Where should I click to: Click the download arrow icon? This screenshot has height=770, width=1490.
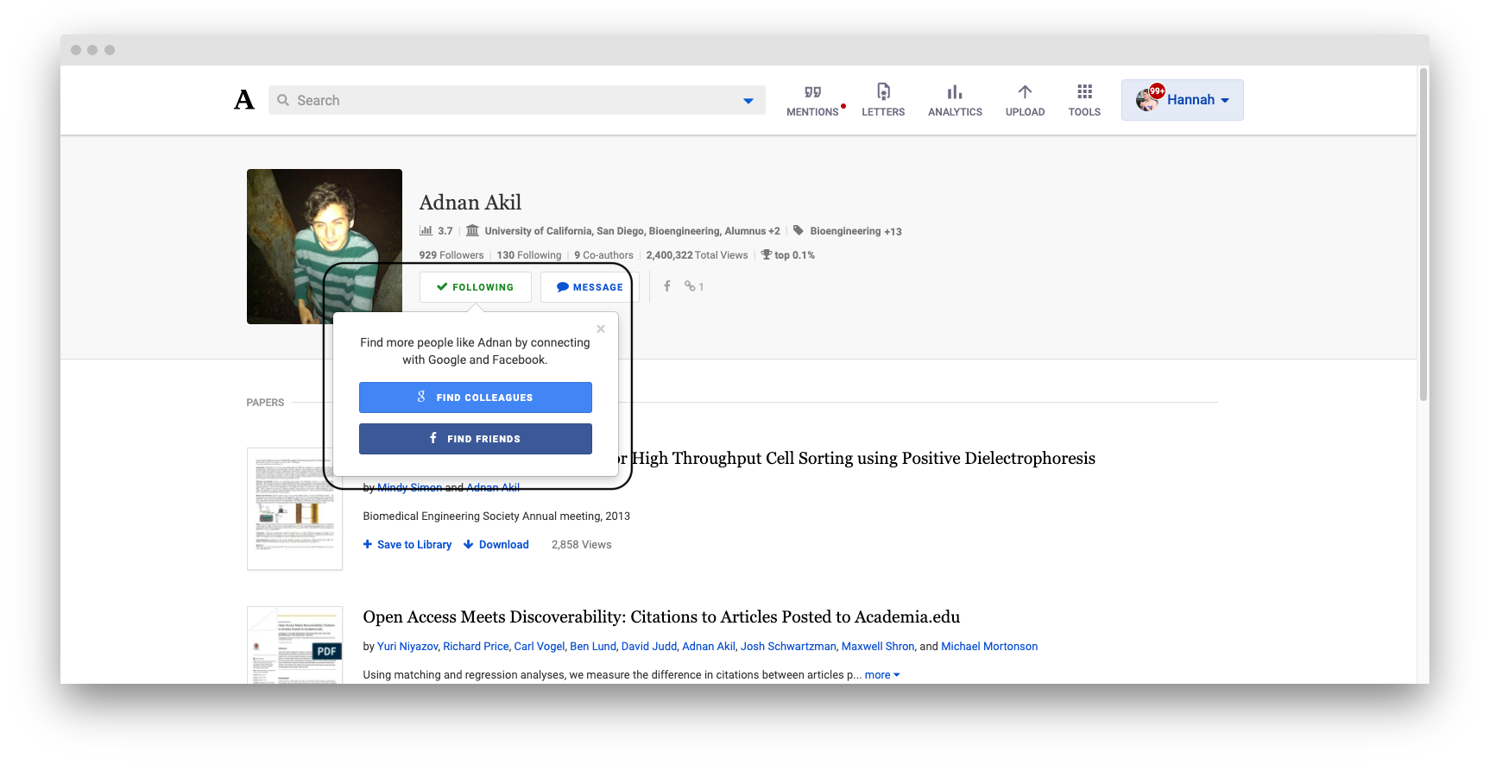(468, 544)
